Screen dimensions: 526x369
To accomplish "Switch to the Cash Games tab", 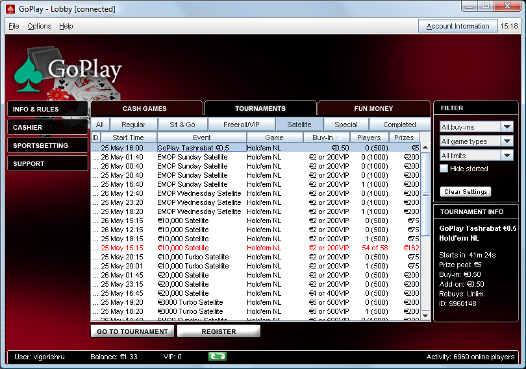I will 147,108.
